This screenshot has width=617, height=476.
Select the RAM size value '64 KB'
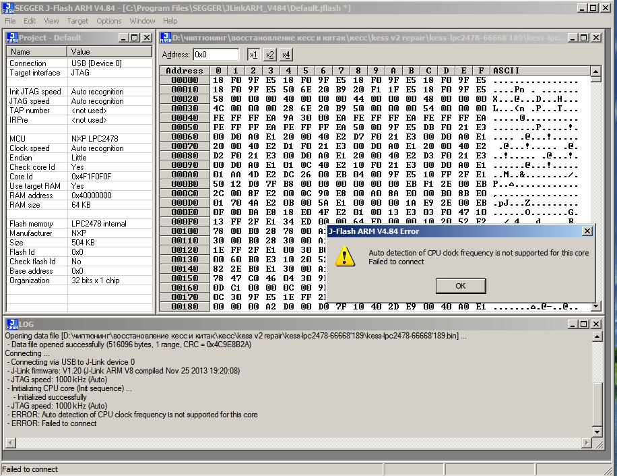pyautogui.click(x=81, y=205)
